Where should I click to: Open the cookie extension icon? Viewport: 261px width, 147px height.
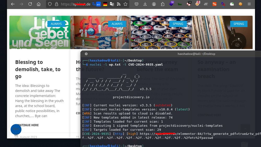pos(241,4)
